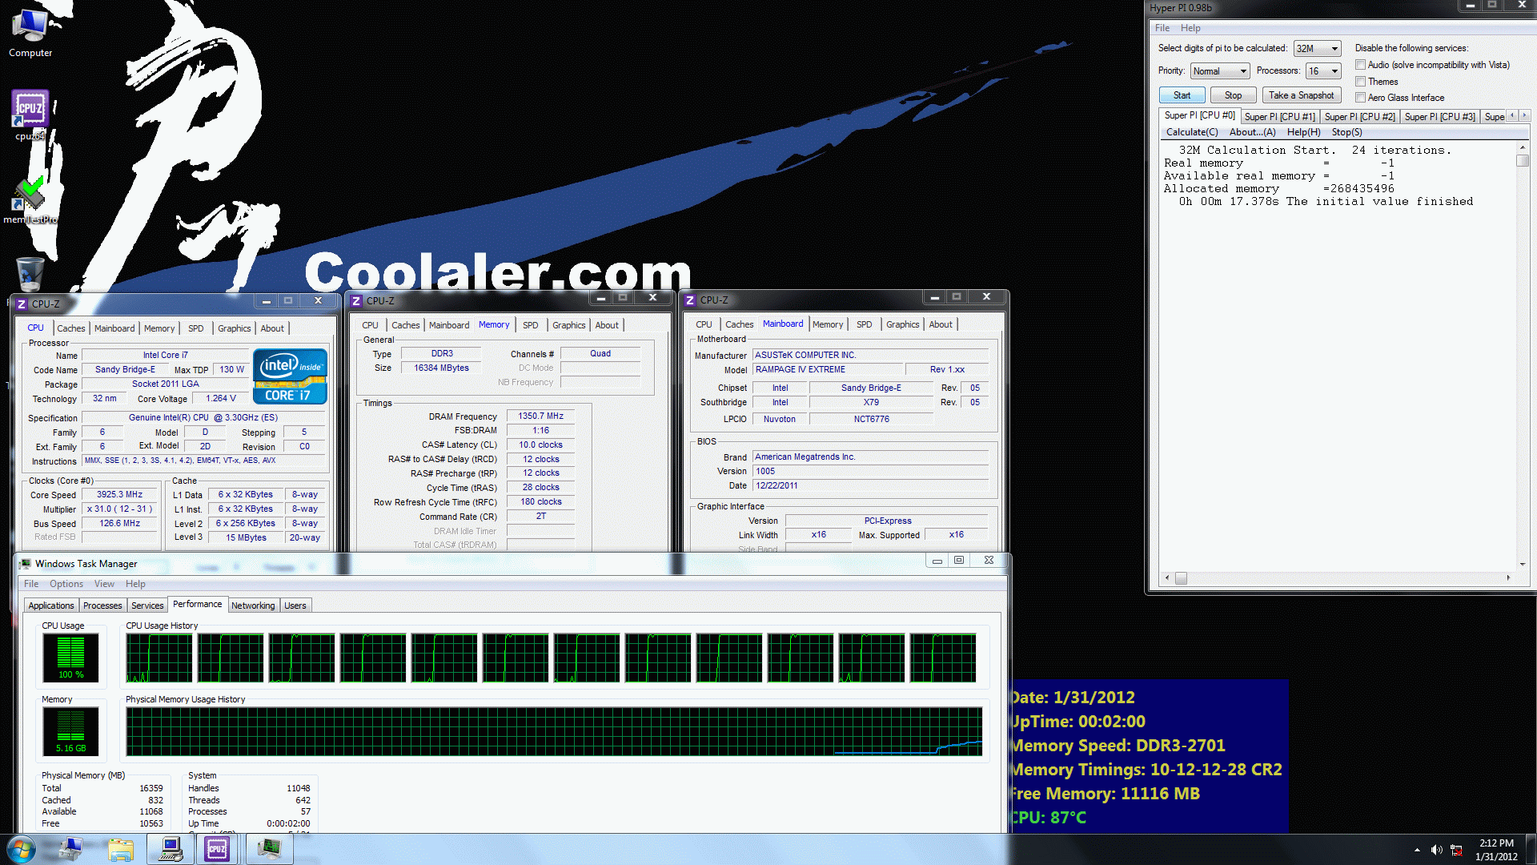This screenshot has height=865, width=1537.
Task: Open the cpuz64 desktop shortcut
Action: point(30,115)
